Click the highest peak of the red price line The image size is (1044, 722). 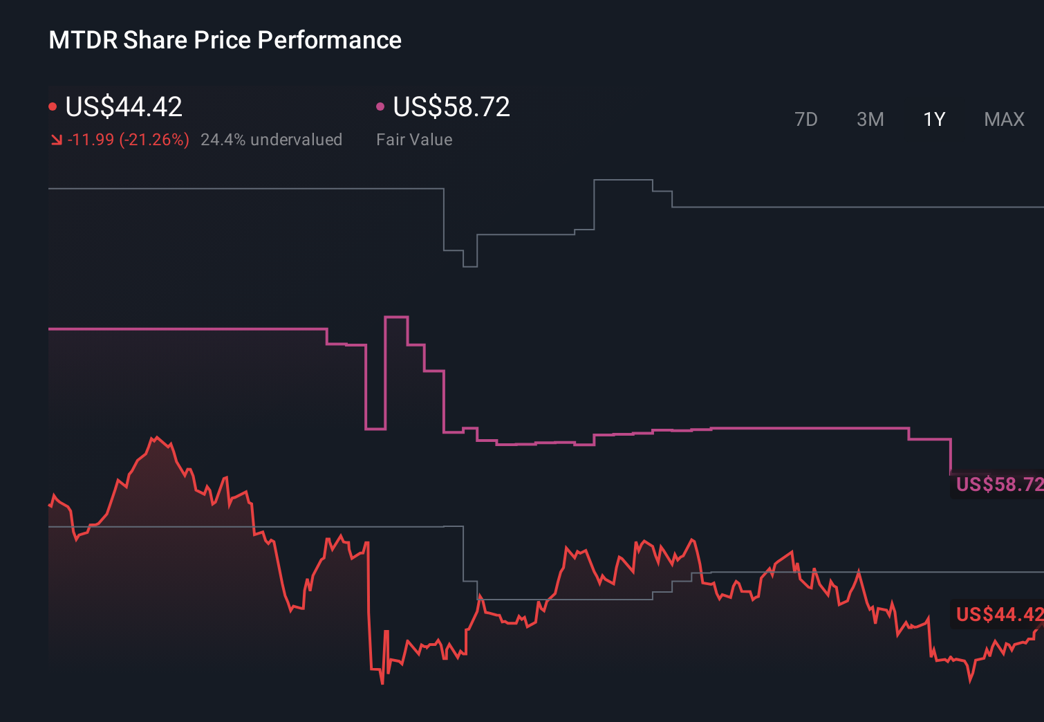click(157, 437)
